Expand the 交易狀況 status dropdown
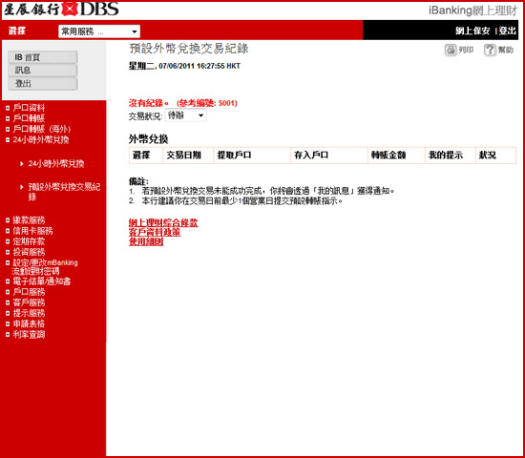The height and width of the screenshot is (458, 525). point(185,115)
